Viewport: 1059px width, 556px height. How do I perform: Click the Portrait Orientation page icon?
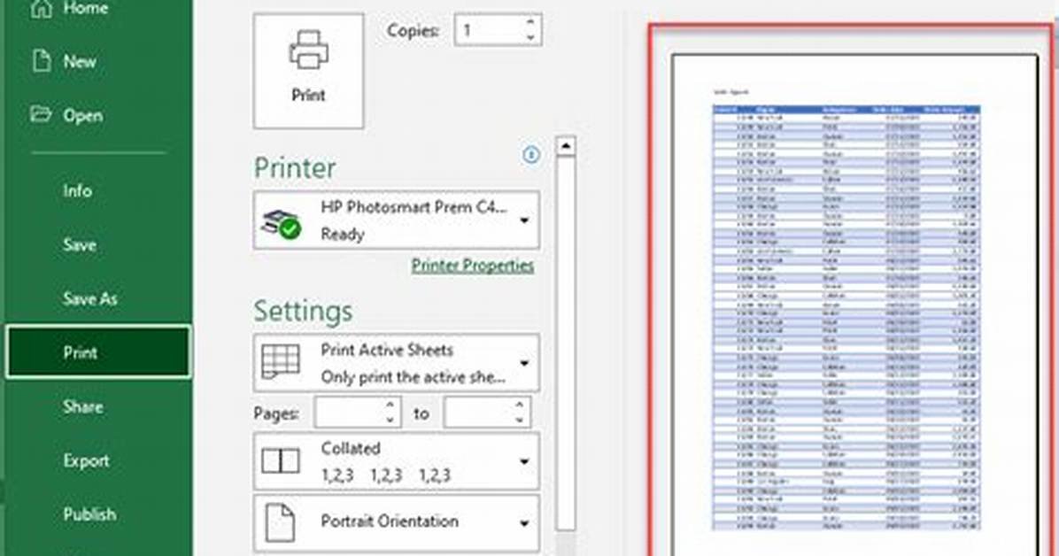[280, 523]
